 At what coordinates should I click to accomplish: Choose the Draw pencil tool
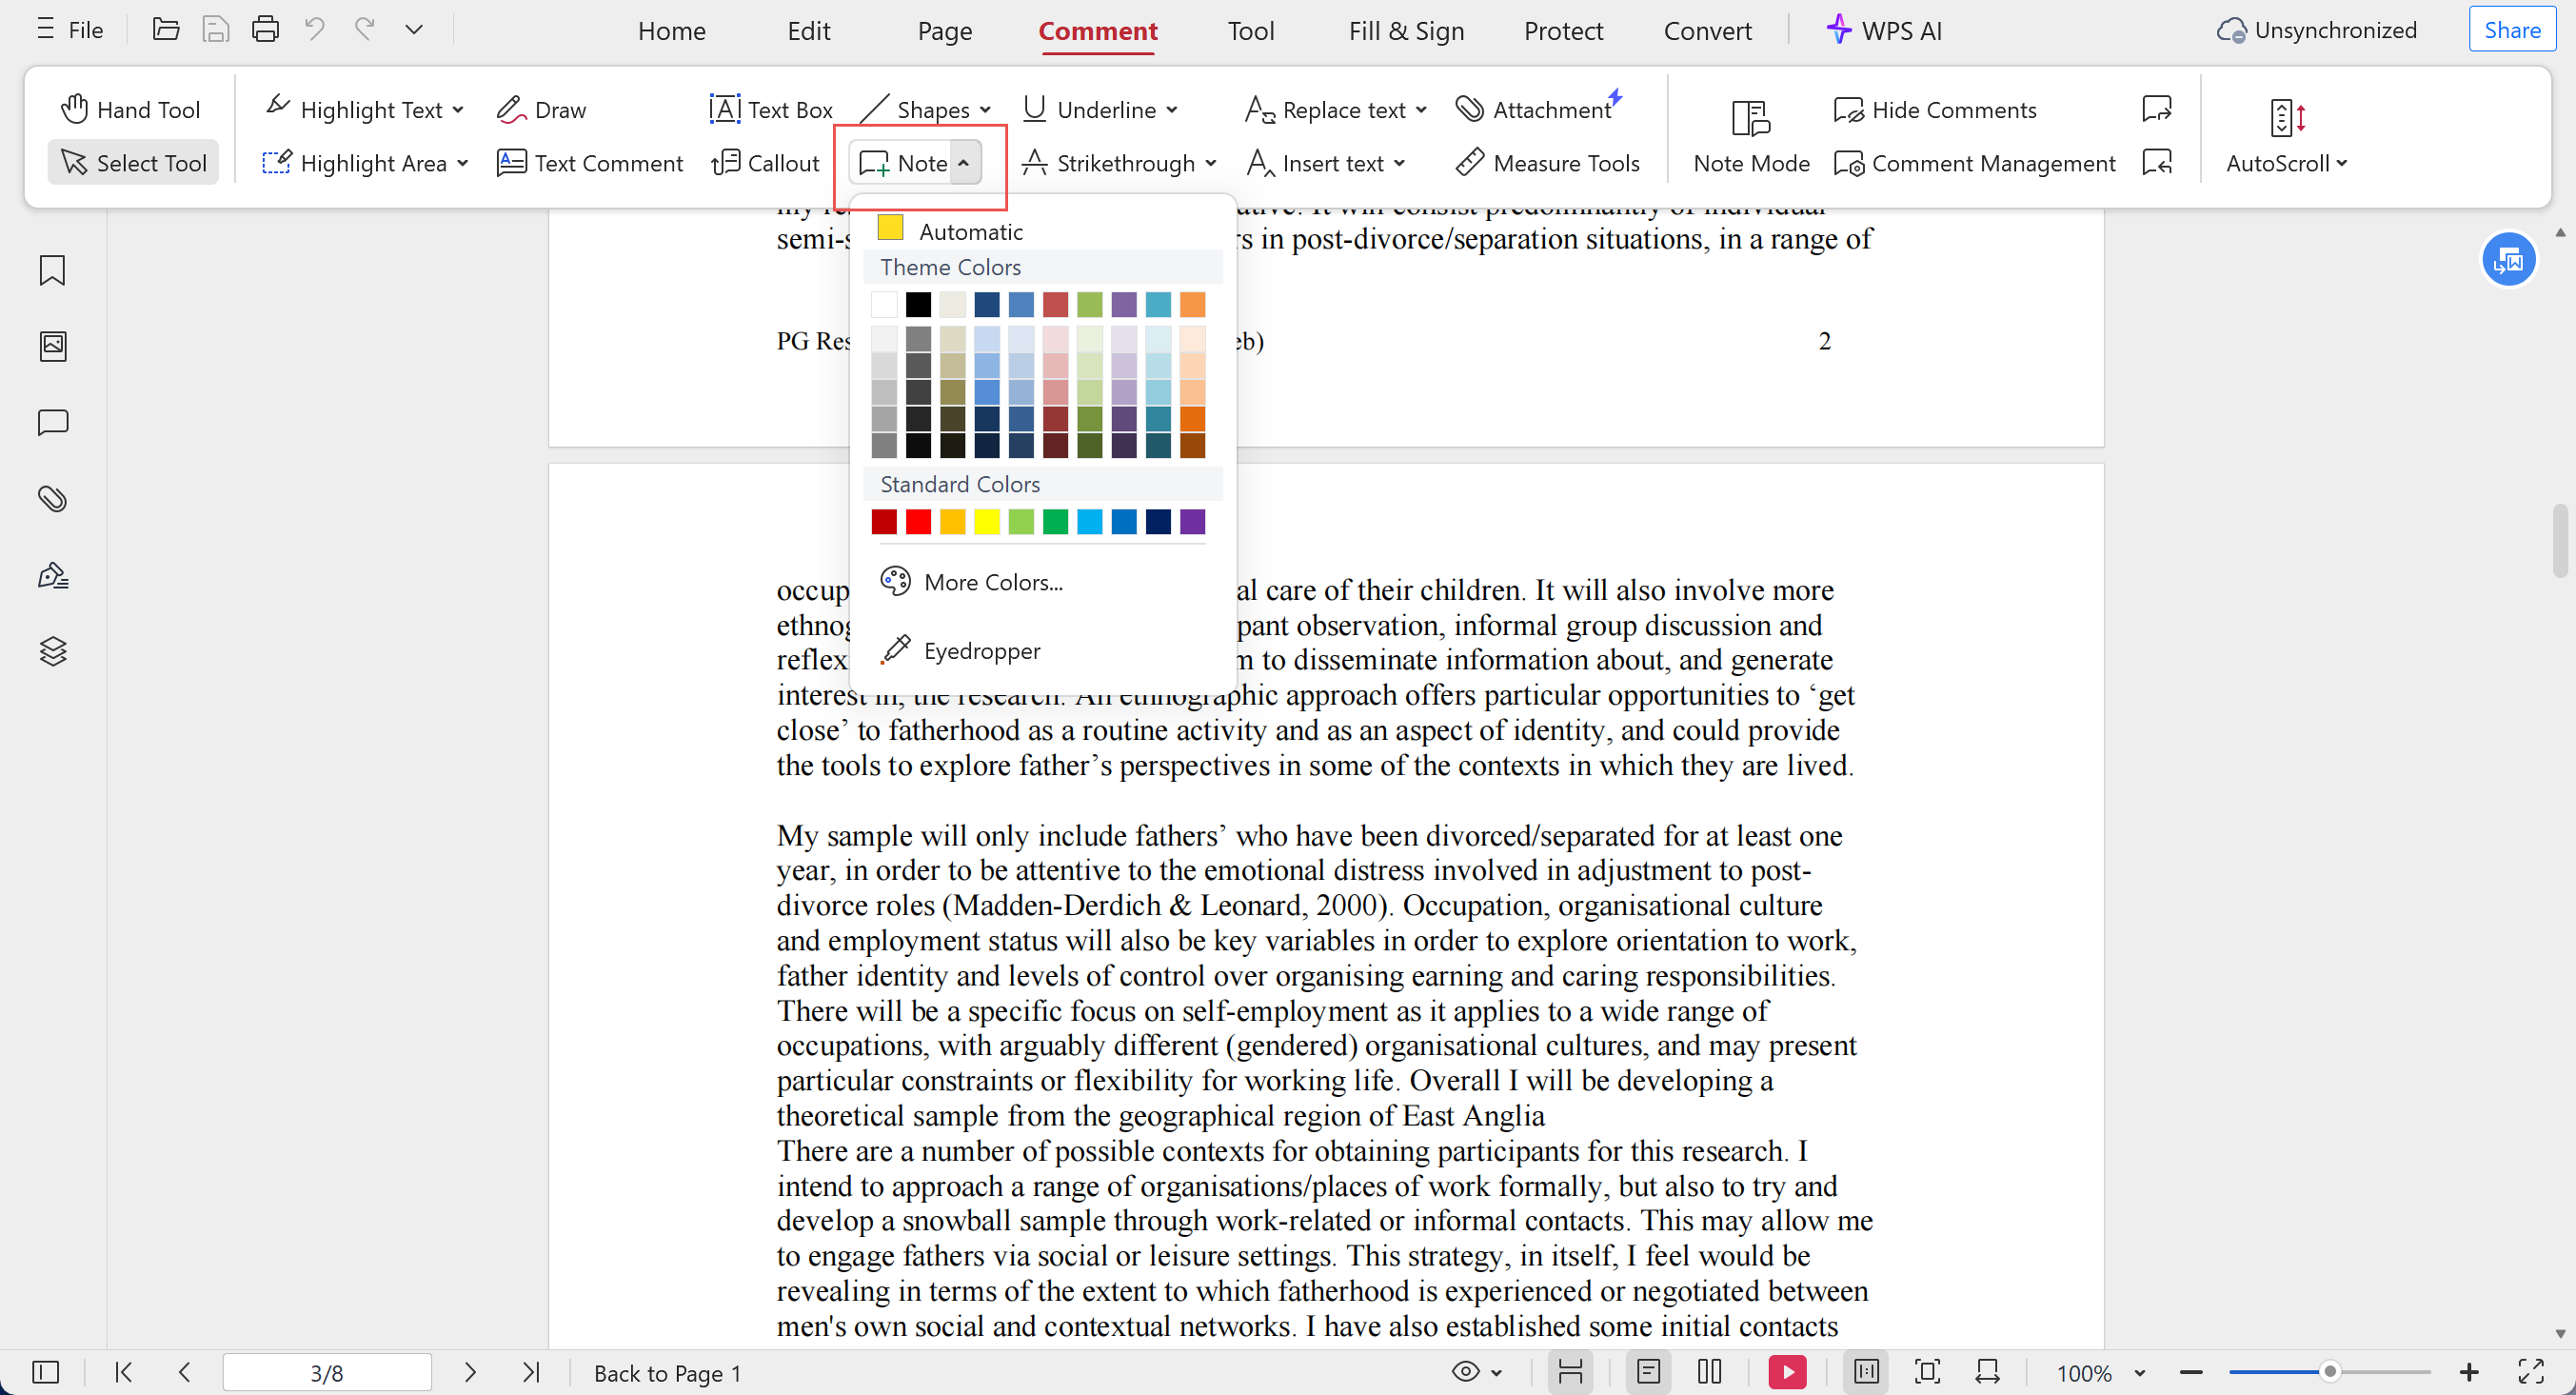[541, 109]
